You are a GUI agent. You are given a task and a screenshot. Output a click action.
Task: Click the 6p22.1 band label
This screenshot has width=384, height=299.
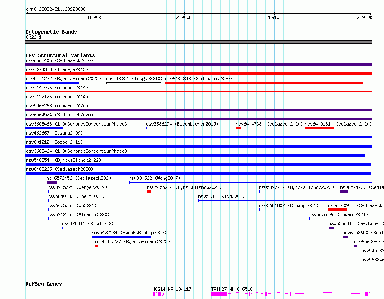click(34, 37)
